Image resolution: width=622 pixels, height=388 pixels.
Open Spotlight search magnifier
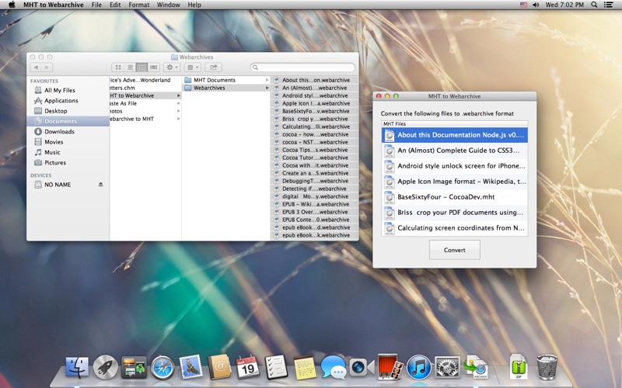coord(594,5)
